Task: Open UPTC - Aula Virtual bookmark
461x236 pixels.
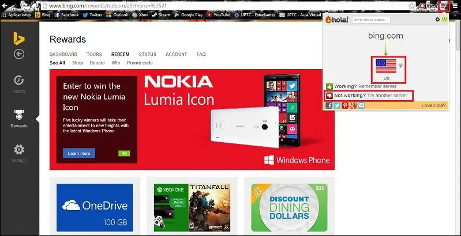Action: coord(300,14)
